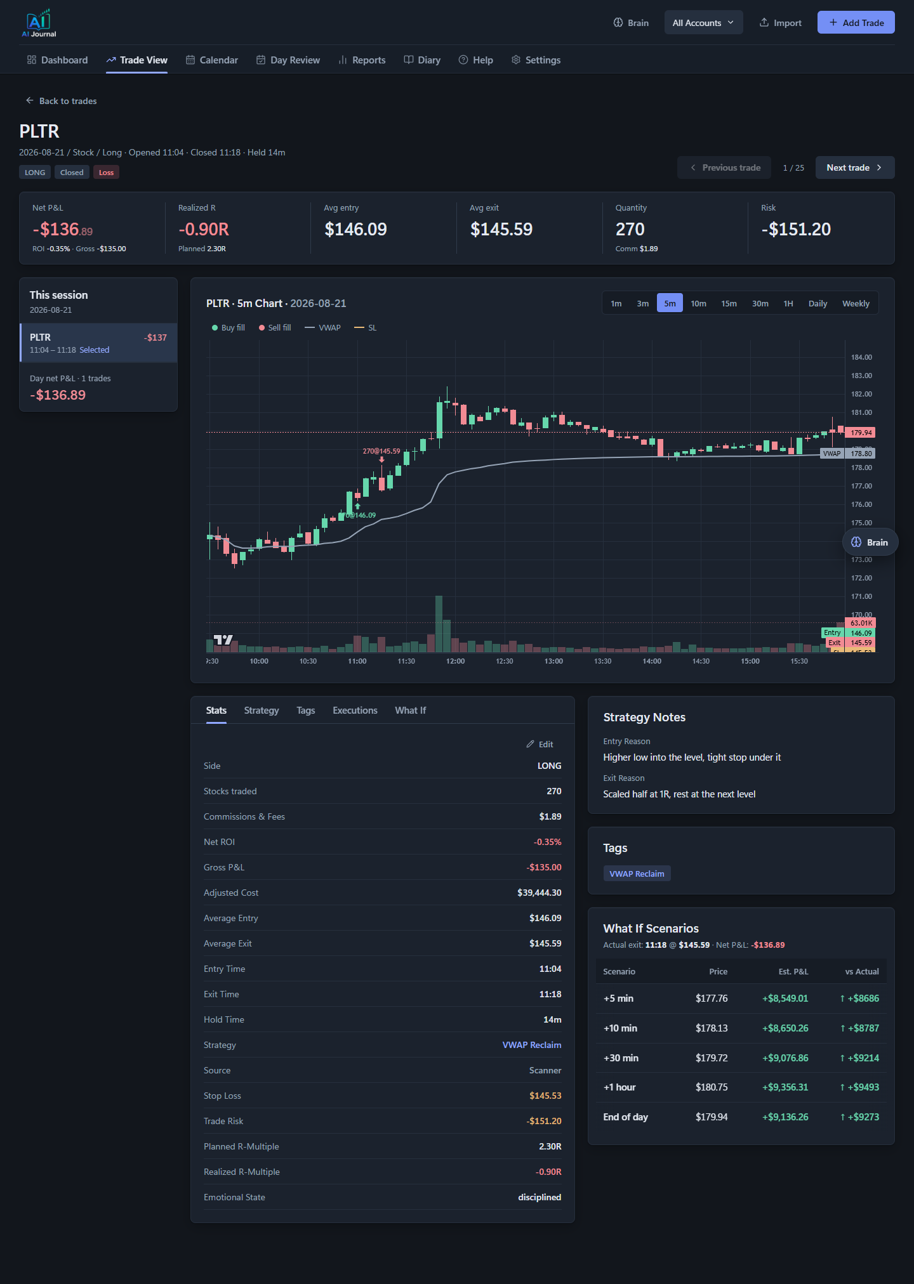Open the Calendar tab
914x1284 pixels.
212,60
